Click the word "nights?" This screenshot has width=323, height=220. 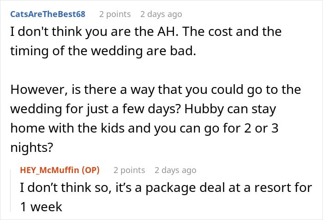tap(32, 148)
